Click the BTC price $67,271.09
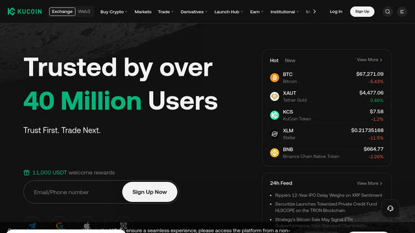 (x=370, y=74)
